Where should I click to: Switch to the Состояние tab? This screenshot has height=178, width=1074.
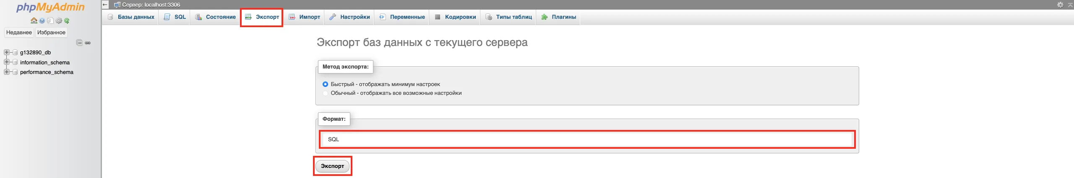point(215,17)
